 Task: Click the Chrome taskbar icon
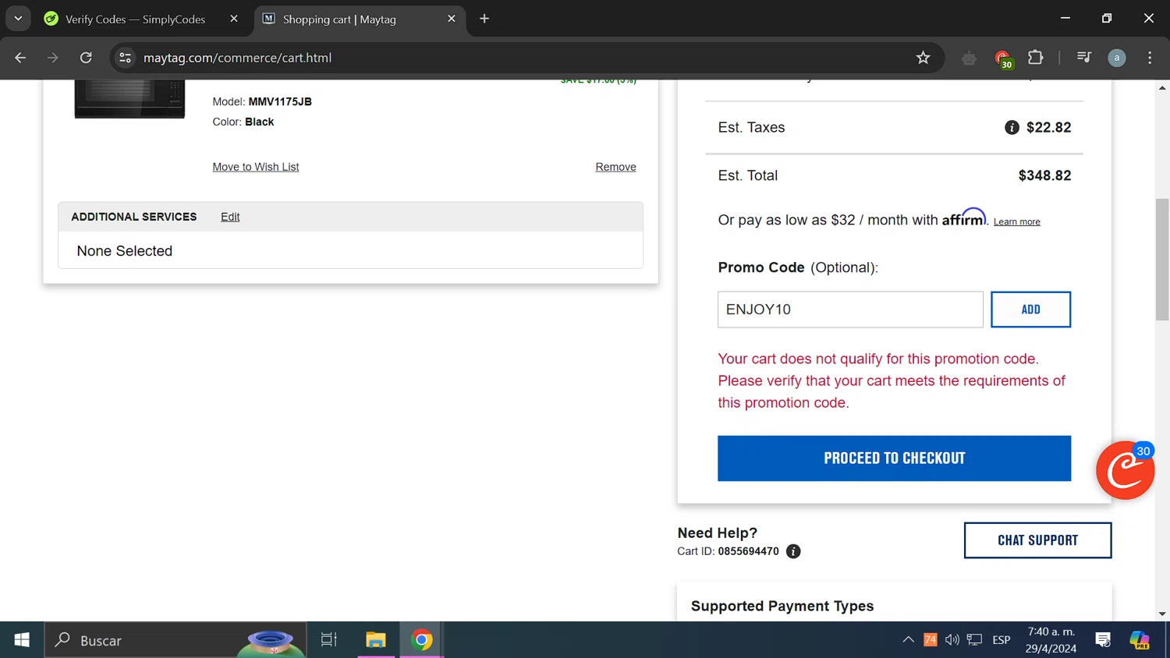(422, 640)
